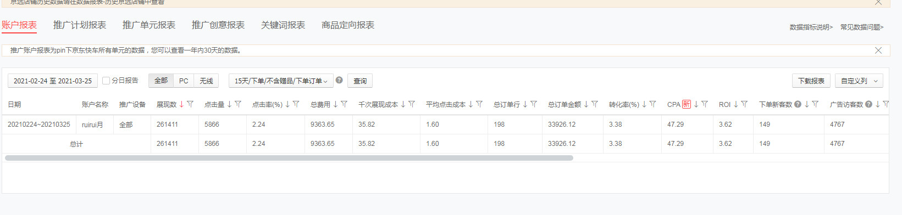Sort the 点击量 column
902x215 pixels.
[229, 104]
